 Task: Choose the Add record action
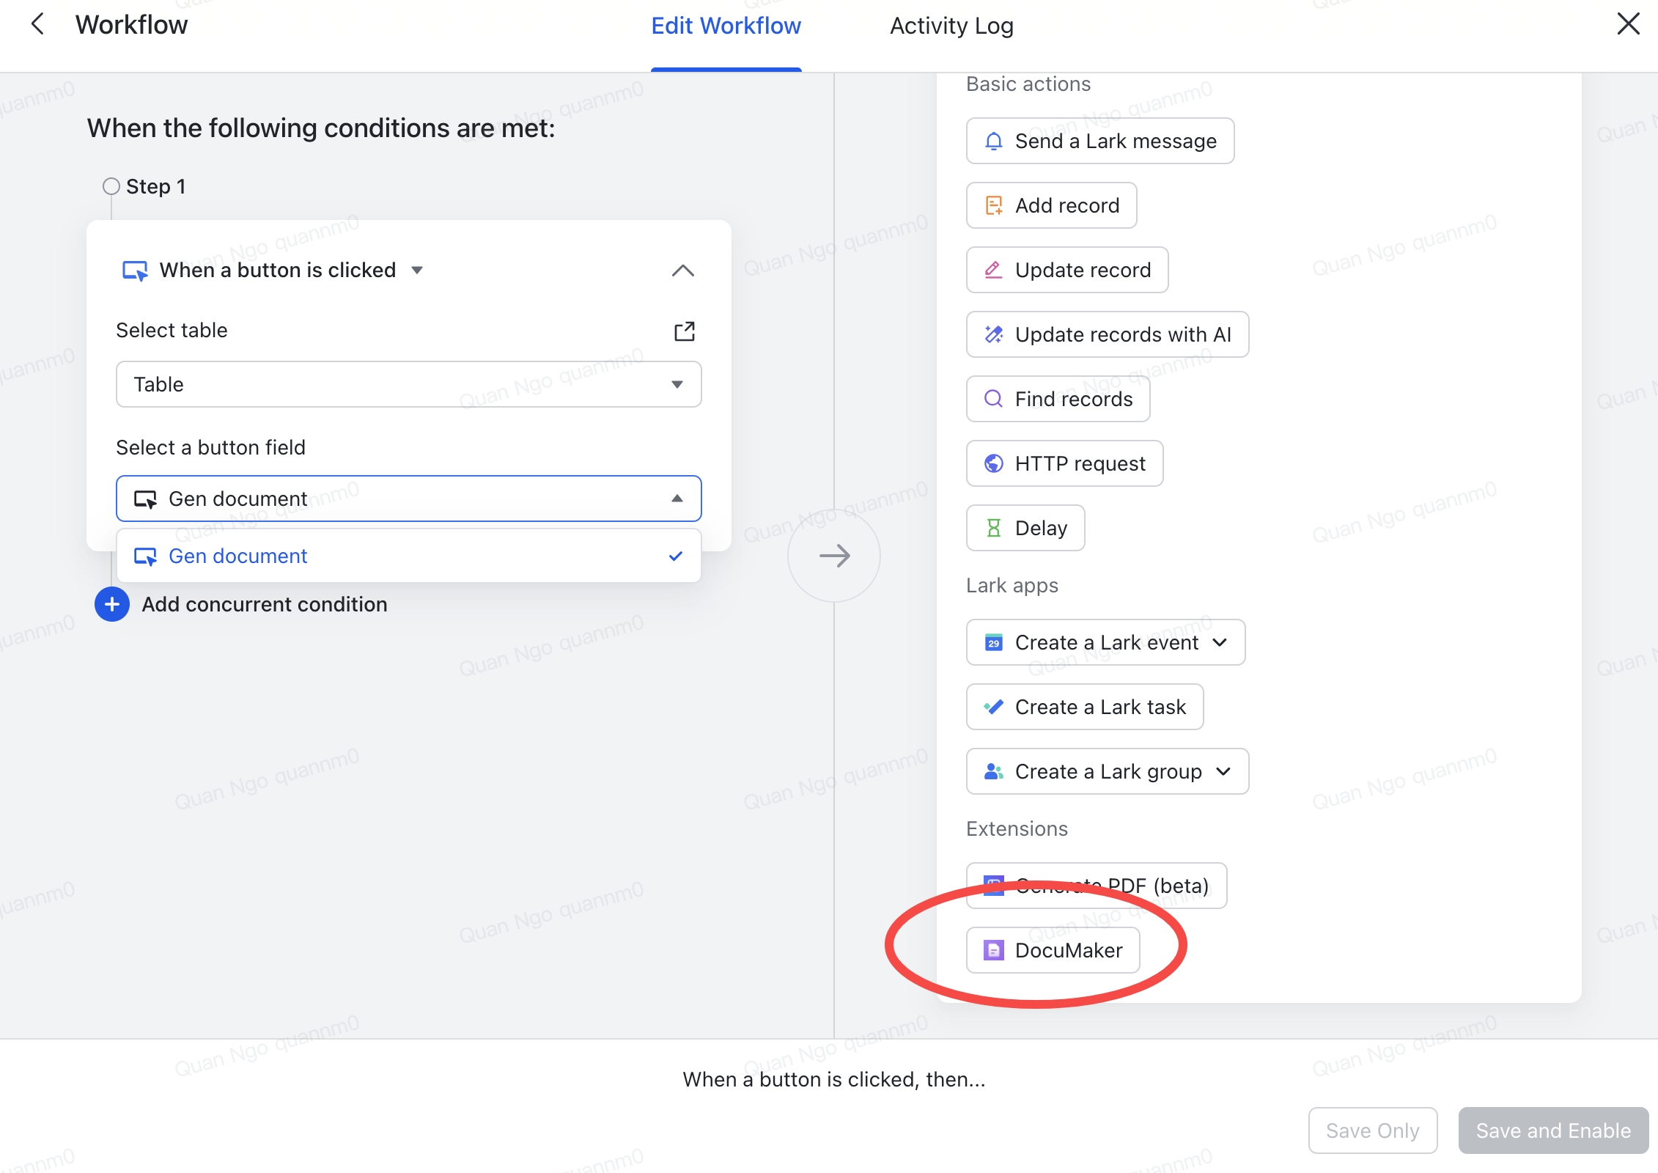point(1051,205)
